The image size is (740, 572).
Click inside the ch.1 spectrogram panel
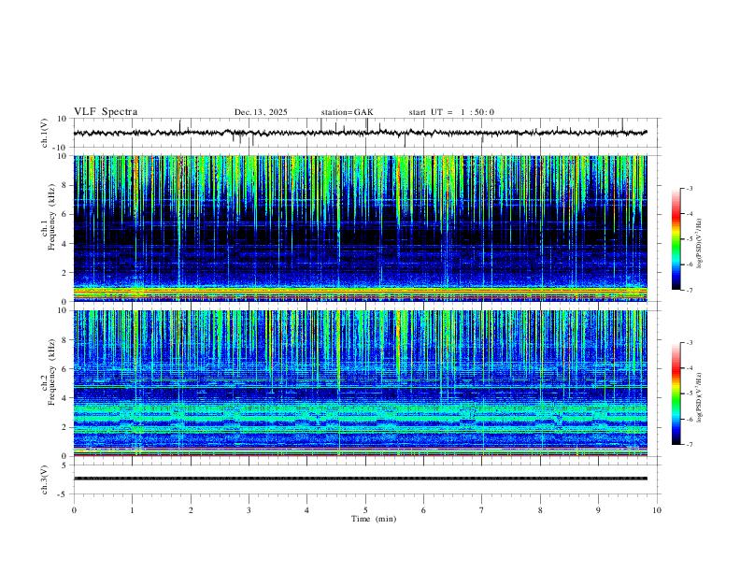coord(360,228)
